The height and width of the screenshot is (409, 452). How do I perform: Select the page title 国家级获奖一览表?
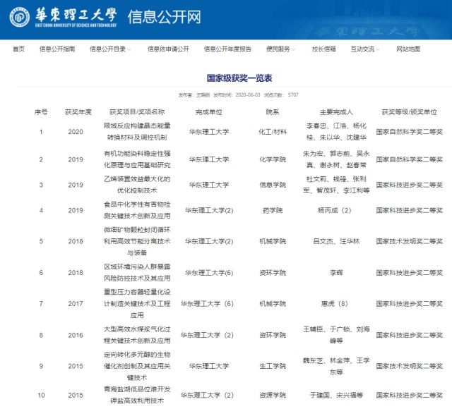[239, 78]
